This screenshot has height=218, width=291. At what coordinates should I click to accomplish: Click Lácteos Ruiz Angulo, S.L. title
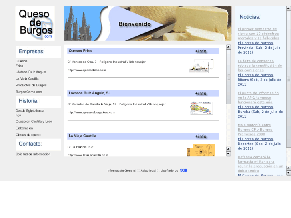91,93
